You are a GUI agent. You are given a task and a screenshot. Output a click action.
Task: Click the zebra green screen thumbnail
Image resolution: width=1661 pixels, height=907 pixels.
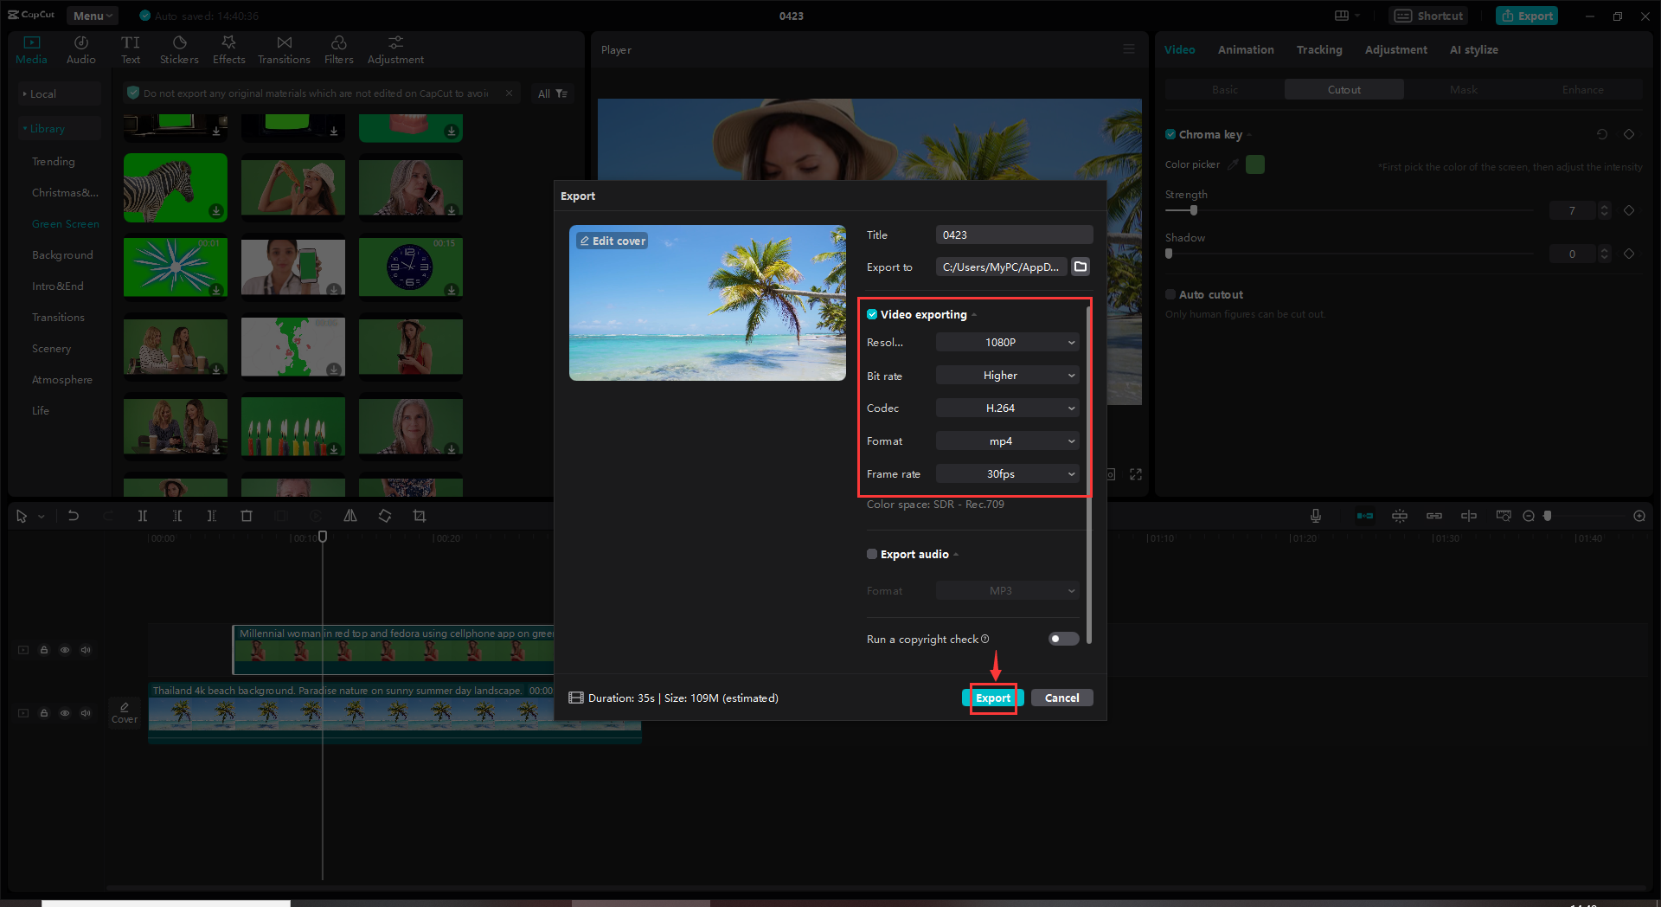tap(175, 187)
